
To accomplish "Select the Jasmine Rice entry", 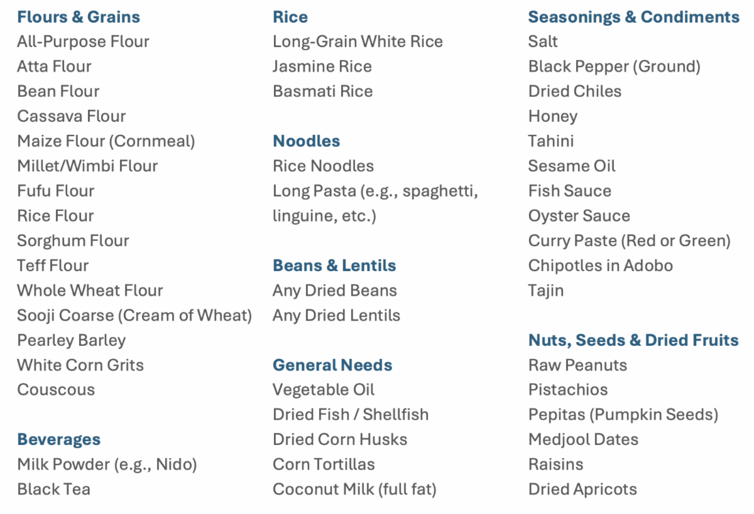I will pos(322,67).
